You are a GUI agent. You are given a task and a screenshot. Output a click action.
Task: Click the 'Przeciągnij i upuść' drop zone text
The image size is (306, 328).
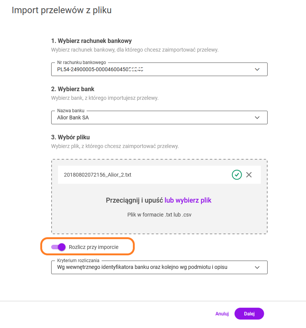pyautogui.click(x=134, y=200)
